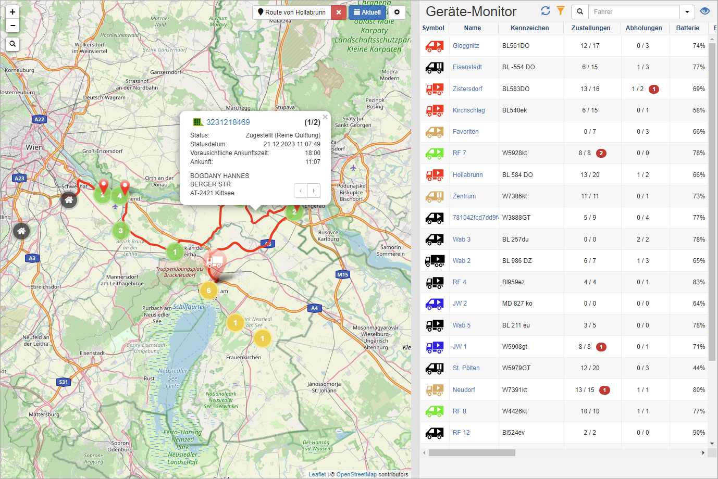
Task: Open the Fahrer dropdown arrow
Action: coord(687,11)
